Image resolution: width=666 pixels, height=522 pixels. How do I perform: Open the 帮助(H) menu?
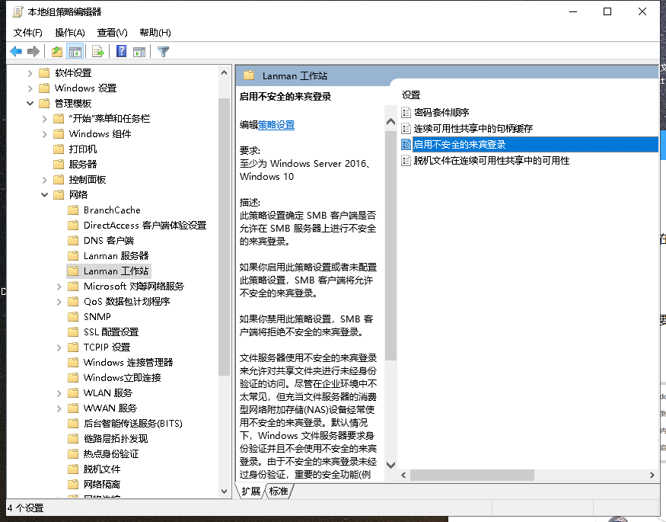155,33
